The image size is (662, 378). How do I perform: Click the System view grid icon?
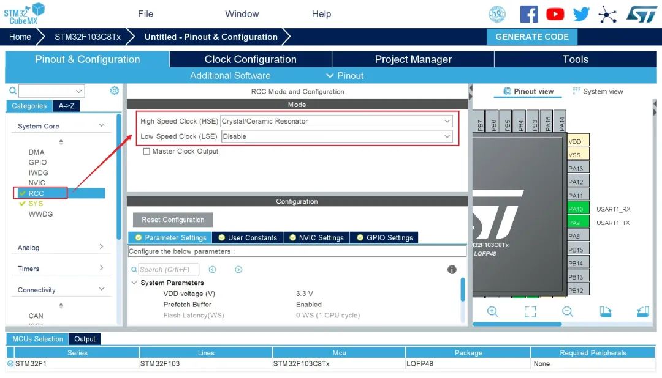pyautogui.click(x=576, y=91)
